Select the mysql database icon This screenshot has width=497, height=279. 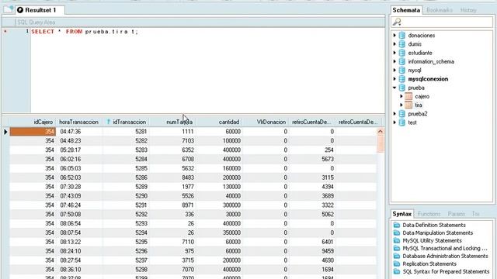[402, 71]
